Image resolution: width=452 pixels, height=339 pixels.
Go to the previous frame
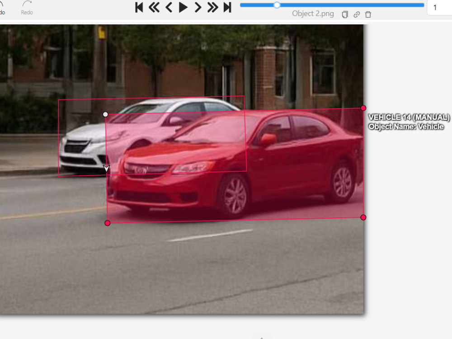169,7
